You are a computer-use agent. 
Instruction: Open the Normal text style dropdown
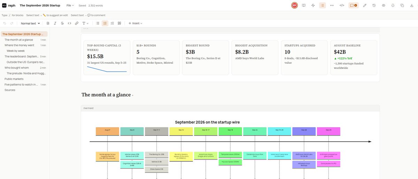pos(30,23)
